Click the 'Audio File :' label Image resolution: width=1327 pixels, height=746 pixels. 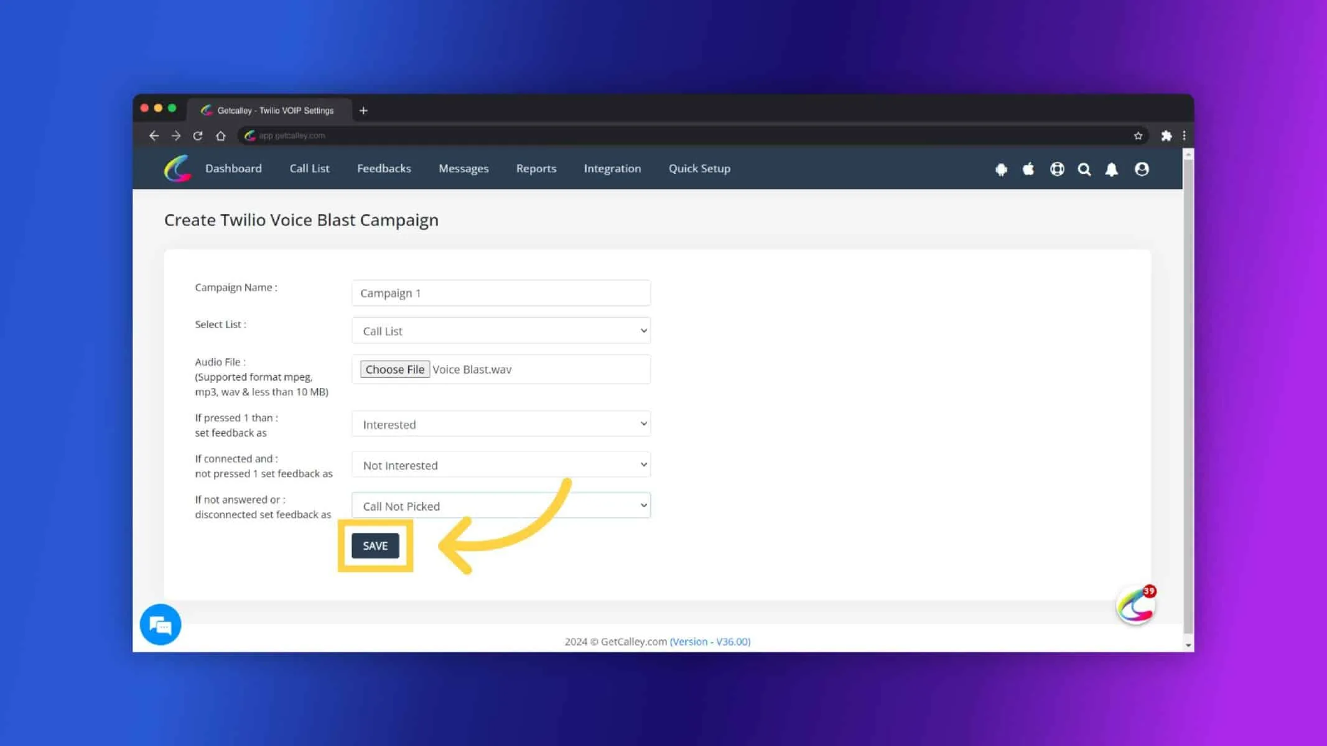pos(220,362)
